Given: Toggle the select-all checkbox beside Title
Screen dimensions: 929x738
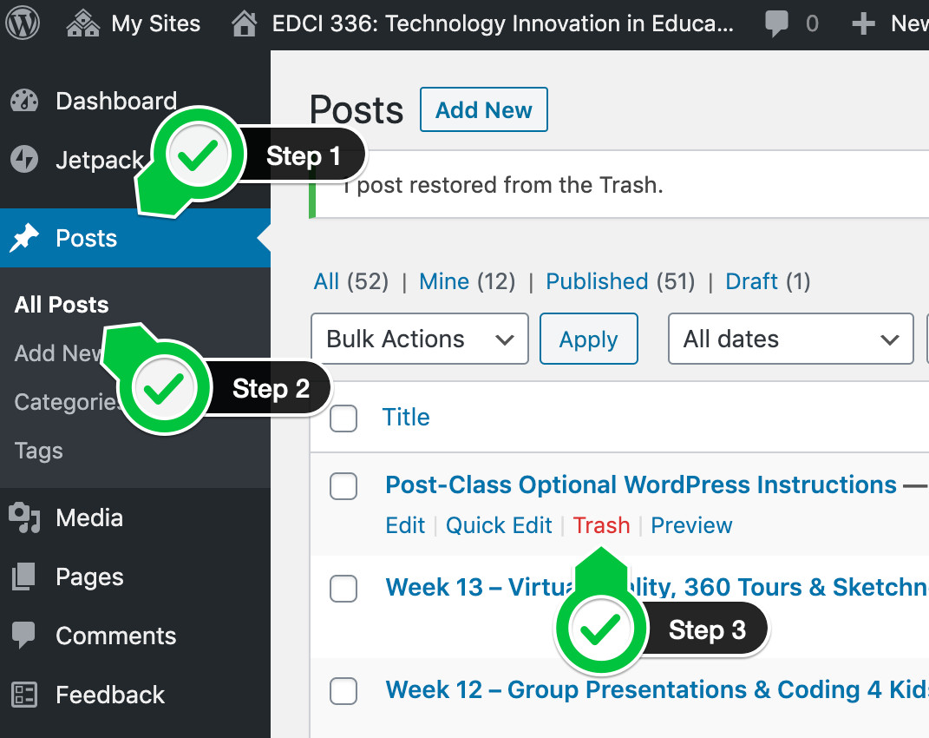Looking at the screenshot, I should pyautogui.click(x=343, y=418).
